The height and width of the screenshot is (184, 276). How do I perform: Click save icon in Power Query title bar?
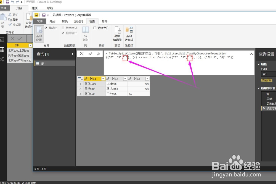[44, 15]
